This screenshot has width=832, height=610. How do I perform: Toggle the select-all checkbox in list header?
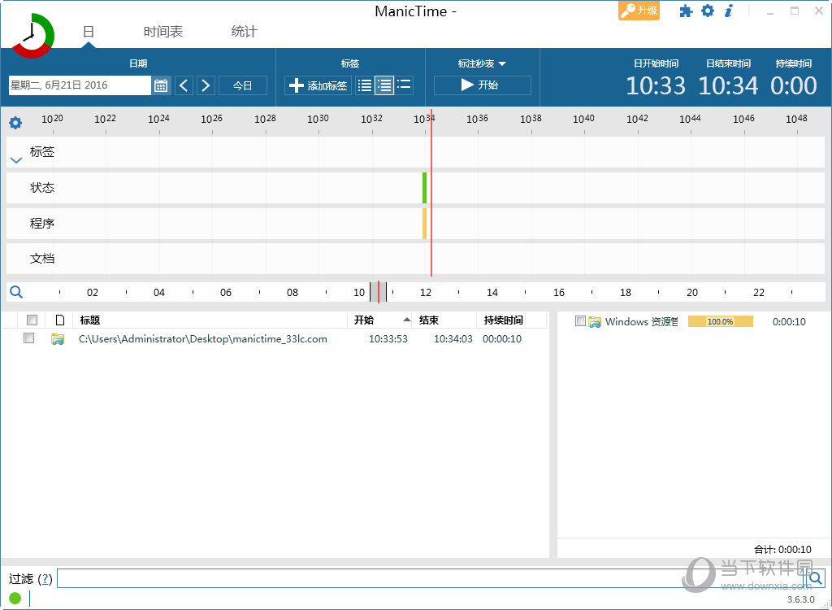click(32, 320)
